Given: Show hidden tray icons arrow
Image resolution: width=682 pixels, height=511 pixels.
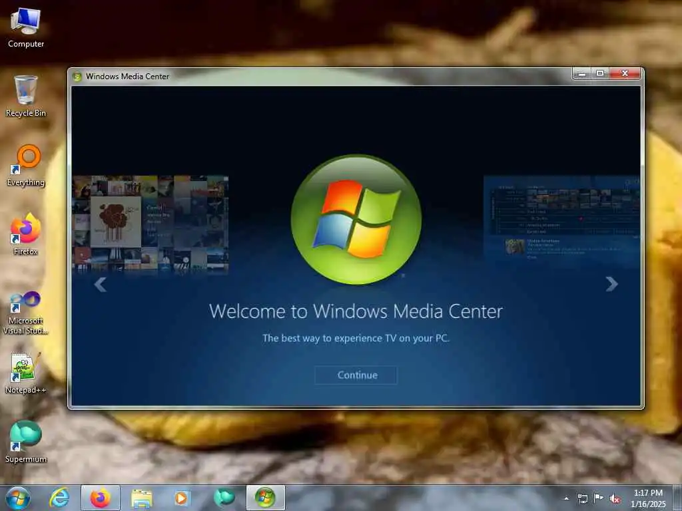Looking at the screenshot, I should click(566, 498).
